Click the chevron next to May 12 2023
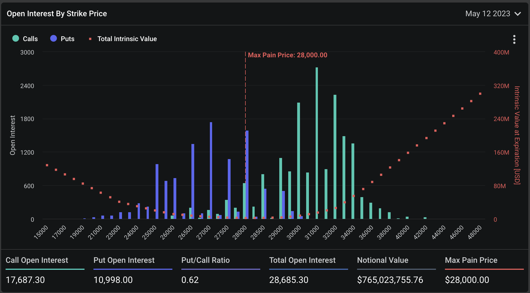This screenshot has width=530, height=293. tap(518, 13)
